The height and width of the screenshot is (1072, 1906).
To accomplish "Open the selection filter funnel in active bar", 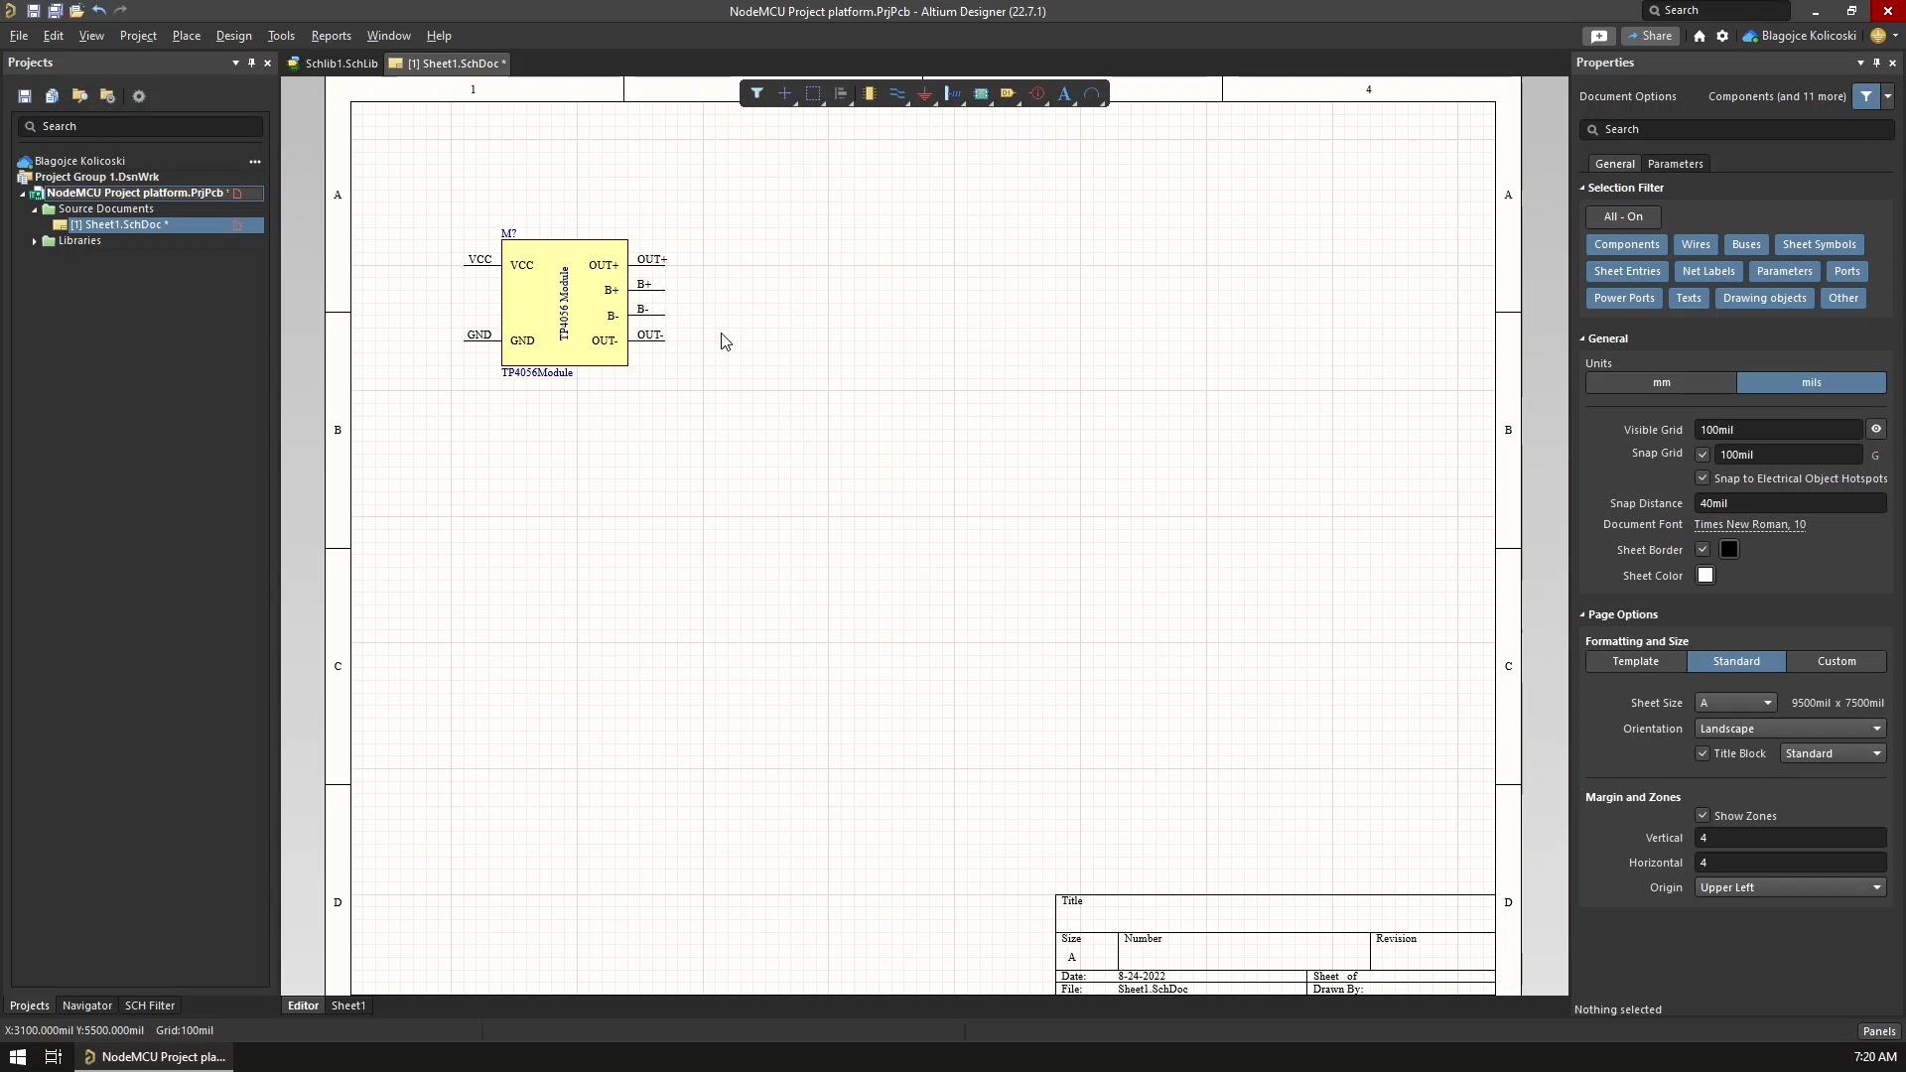I will click(x=756, y=93).
